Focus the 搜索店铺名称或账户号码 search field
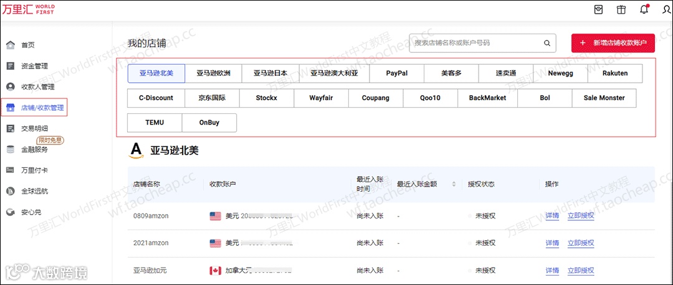 tap(482, 43)
